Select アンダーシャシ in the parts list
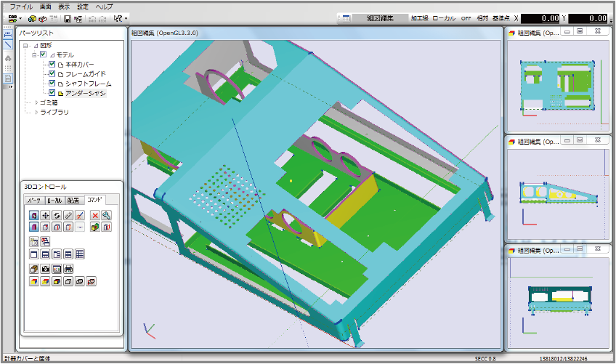Viewport: 616px width, 364px height. [x=86, y=93]
